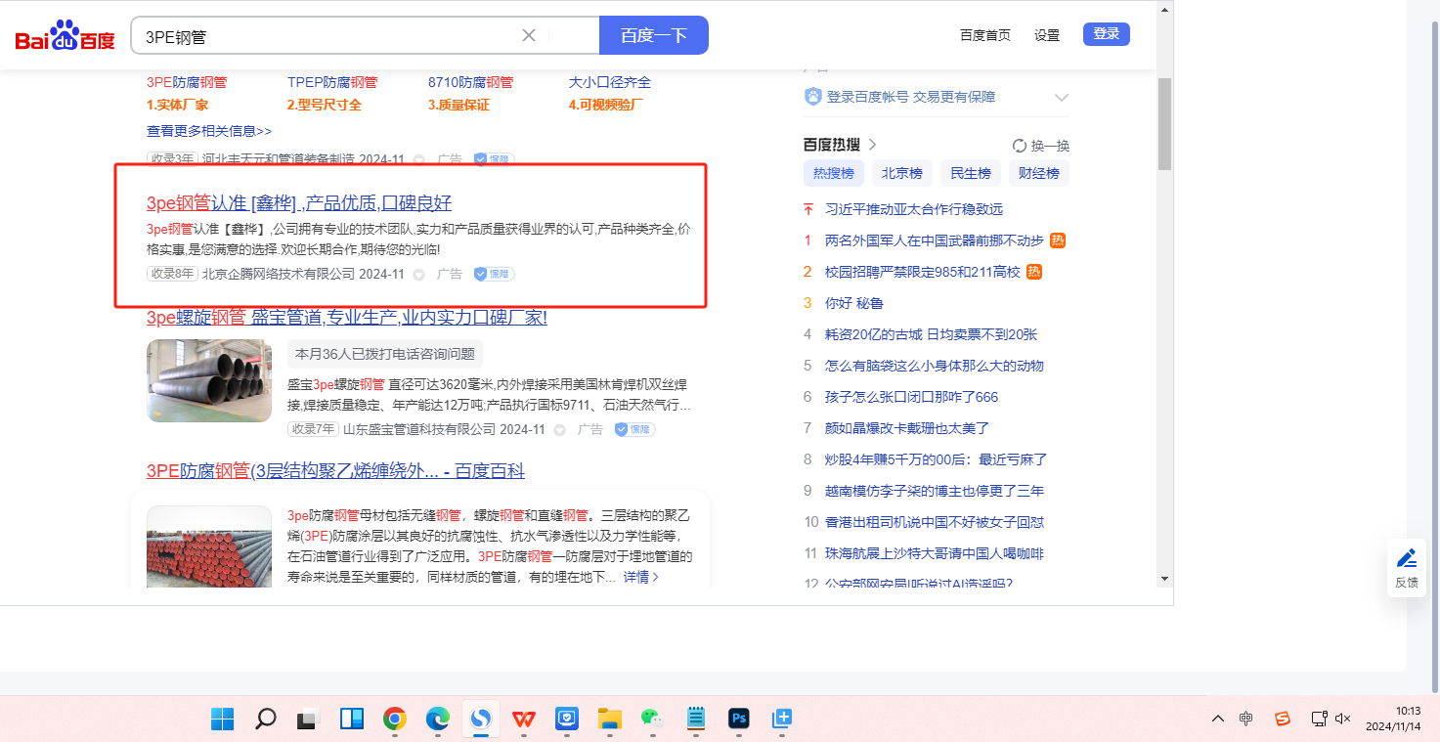Toggle the 中 Chinese input mode indicator

click(x=1245, y=719)
